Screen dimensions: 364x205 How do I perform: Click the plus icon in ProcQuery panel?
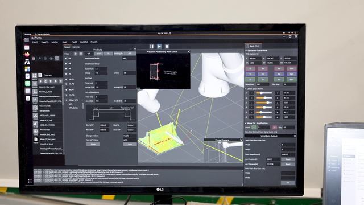coord(76,54)
